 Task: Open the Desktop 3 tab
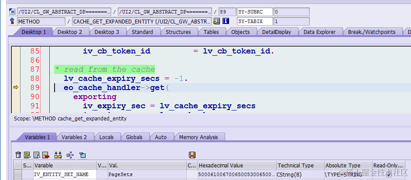pos(107,32)
